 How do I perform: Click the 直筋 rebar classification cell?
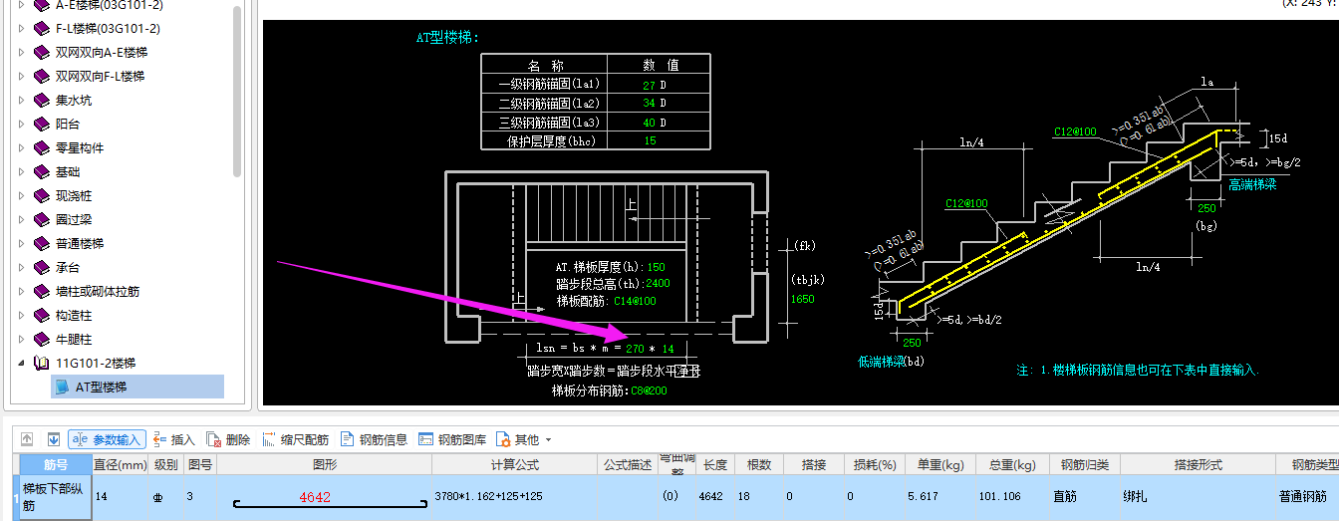click(x=1085, y=497)
